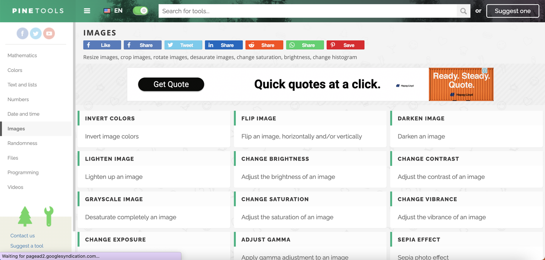Click the Quick quotes at a click text

click(x=317, y=84)
